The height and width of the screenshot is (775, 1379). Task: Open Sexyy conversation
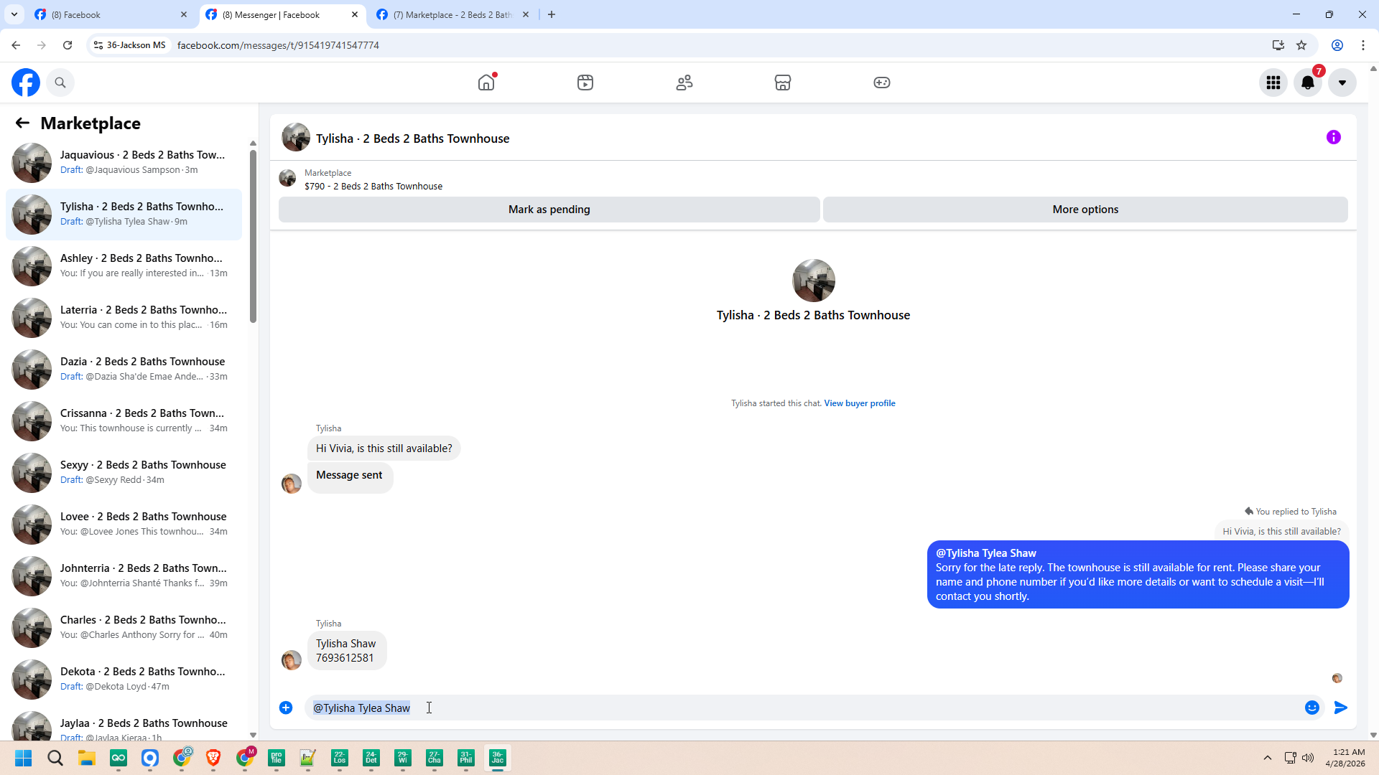click(x=124, y=472)
